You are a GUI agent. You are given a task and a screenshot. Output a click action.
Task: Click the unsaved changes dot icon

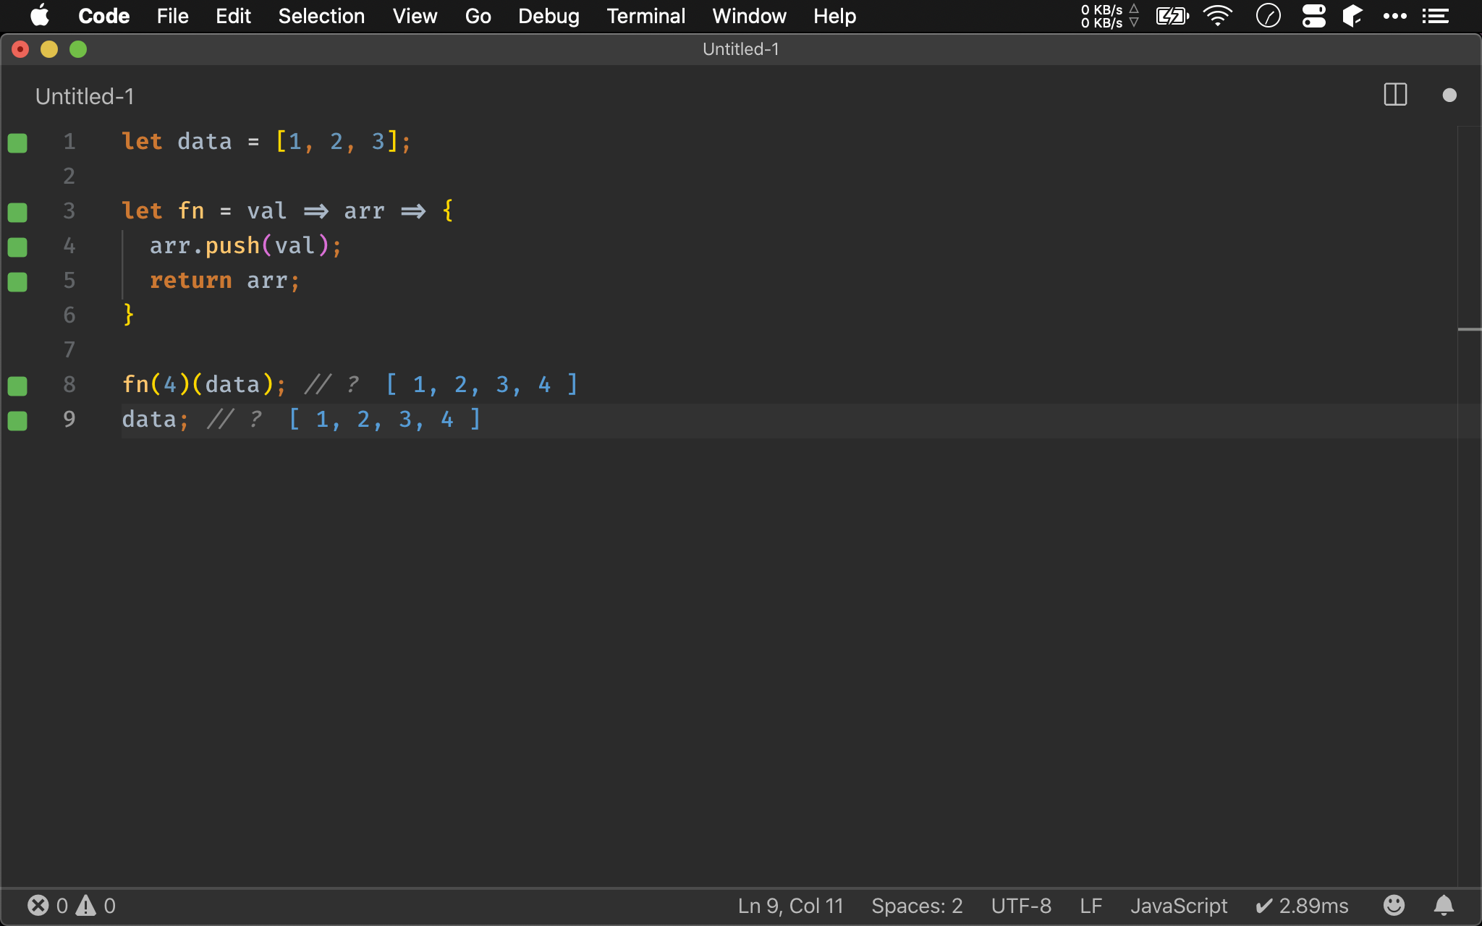point(1449,95)
